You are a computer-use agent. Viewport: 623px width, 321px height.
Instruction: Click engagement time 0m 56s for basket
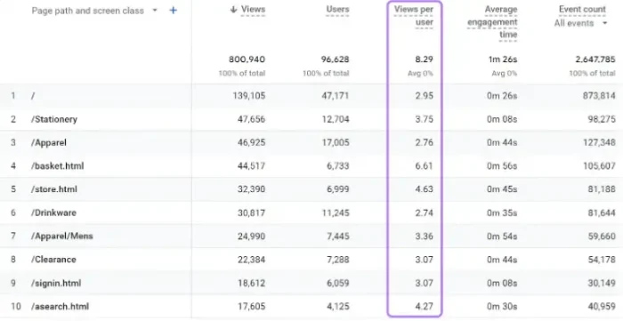coord(502,166)
